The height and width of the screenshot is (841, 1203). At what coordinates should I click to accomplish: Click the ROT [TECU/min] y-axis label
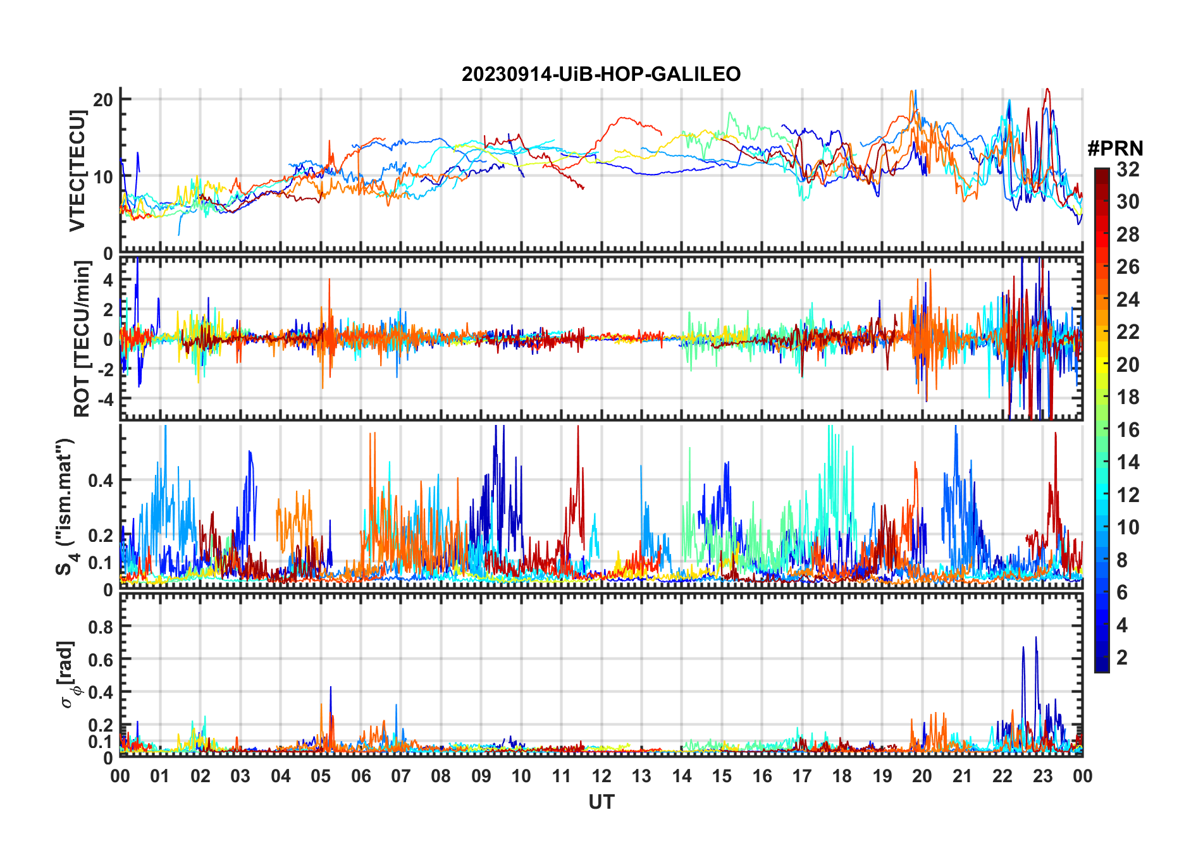point(82,339)
